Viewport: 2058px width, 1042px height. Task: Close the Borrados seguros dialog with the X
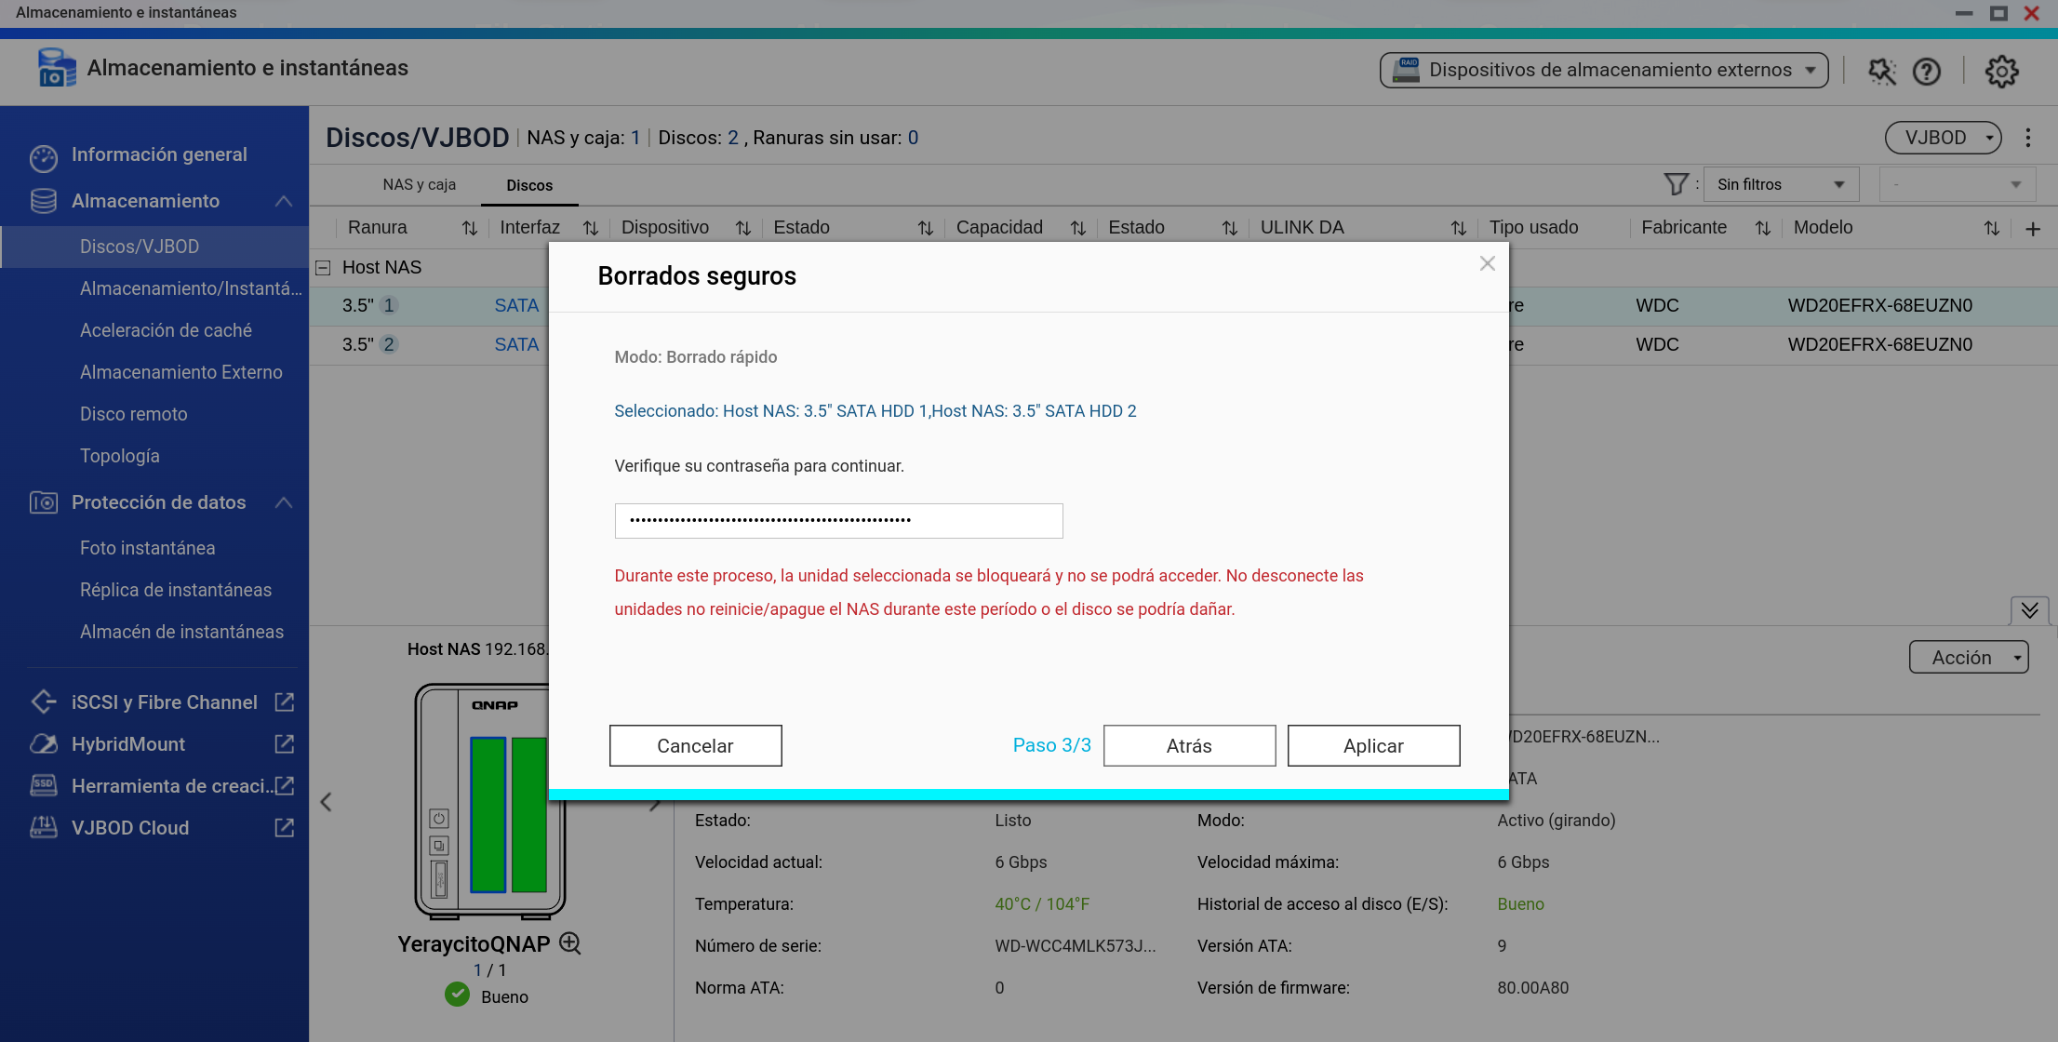click(1488, 264)
